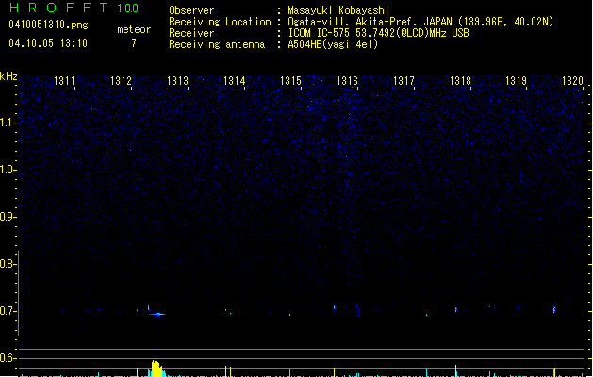
Task: Click the kHz axis unit label
Action: [8, 76]
